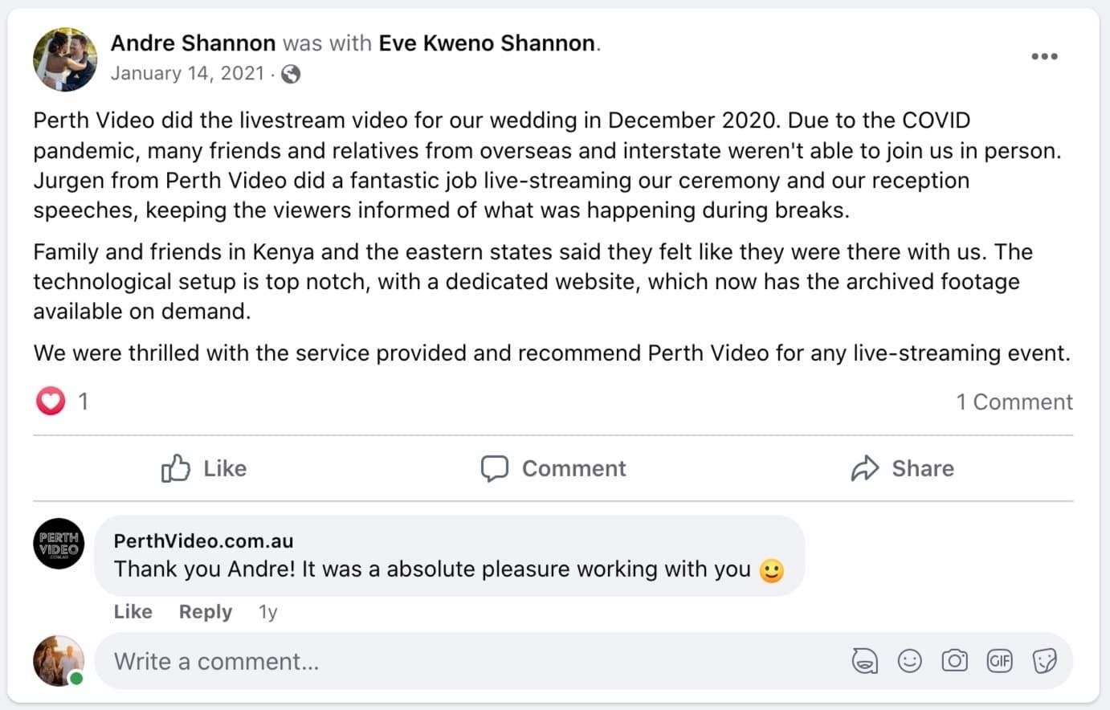Add a GIF to the comment
Image resolution: width=1110 pixels, height=710 pixels.
[999, 661]
